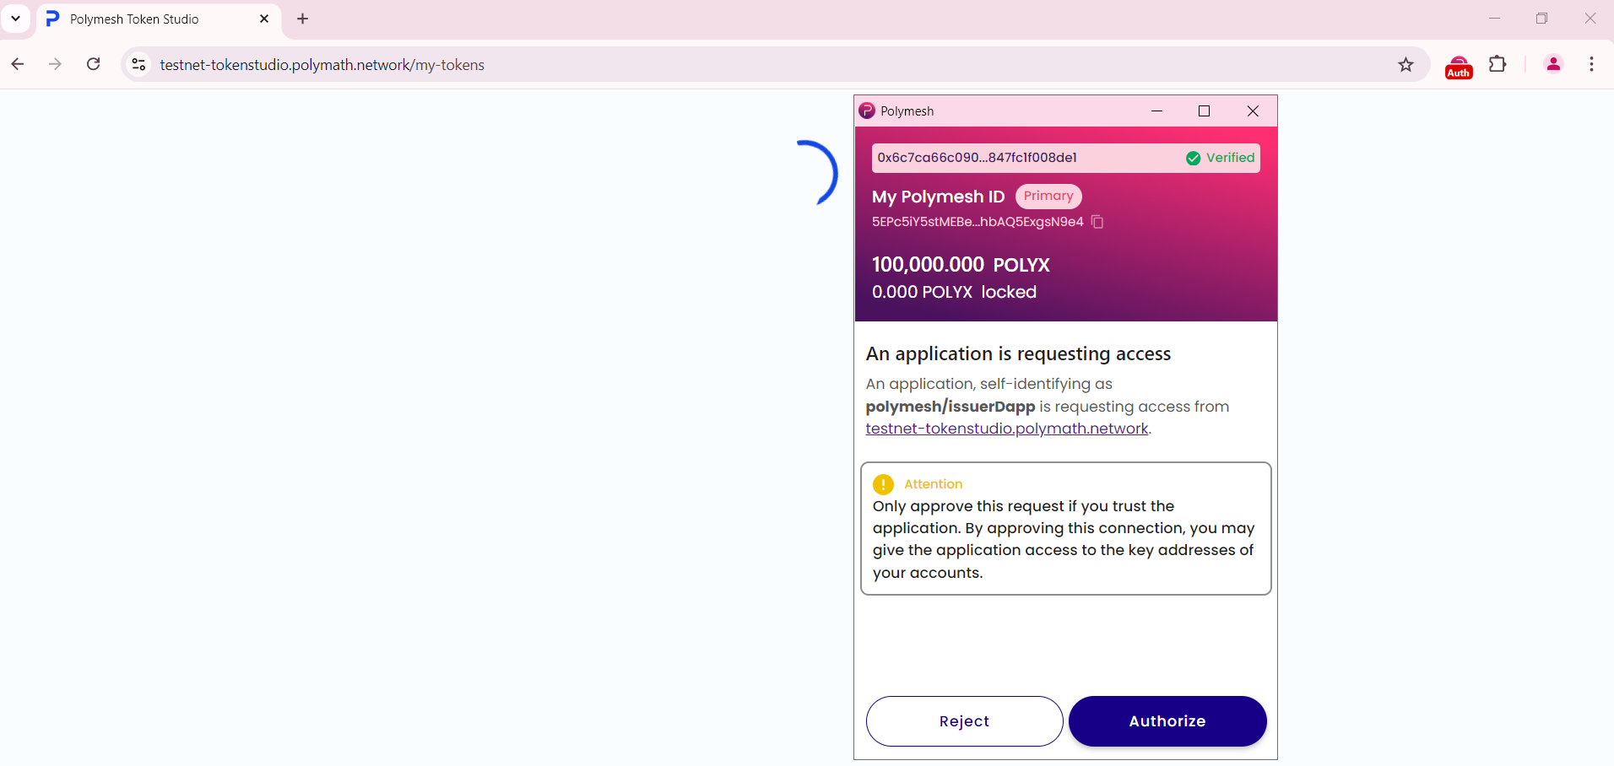1614x766 pixels.
Task: Minimize the Chrome browser window
Action: 1494,18
